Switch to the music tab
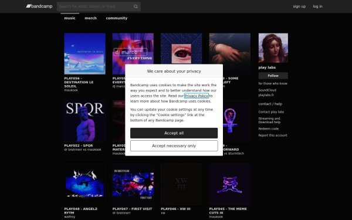The image size is (352, 220). pos(70,18)
